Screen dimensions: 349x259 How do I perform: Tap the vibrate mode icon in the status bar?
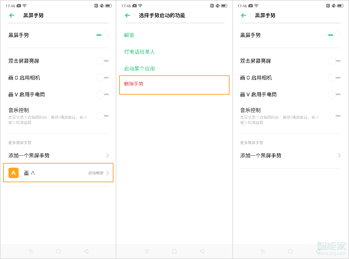[101, 5]
